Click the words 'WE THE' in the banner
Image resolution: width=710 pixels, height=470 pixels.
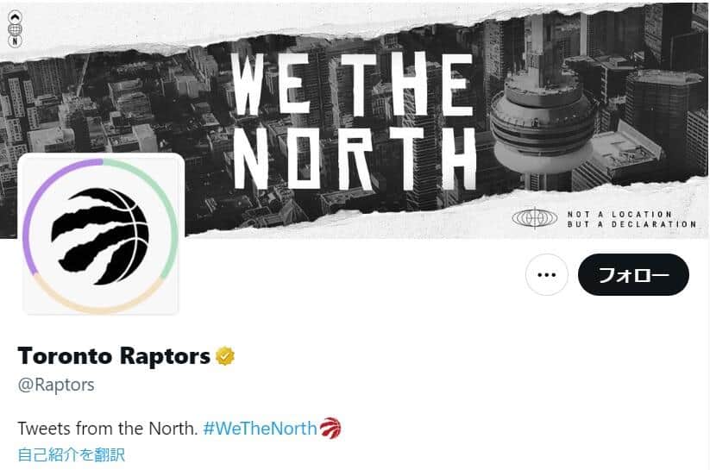(352, 85)
